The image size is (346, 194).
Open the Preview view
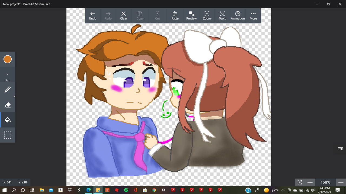[191, 16]
